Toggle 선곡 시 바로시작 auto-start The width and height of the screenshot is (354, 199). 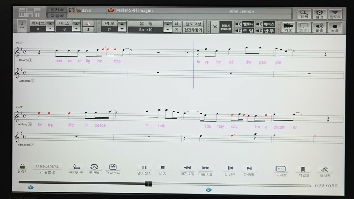click(x=222, y=27)
